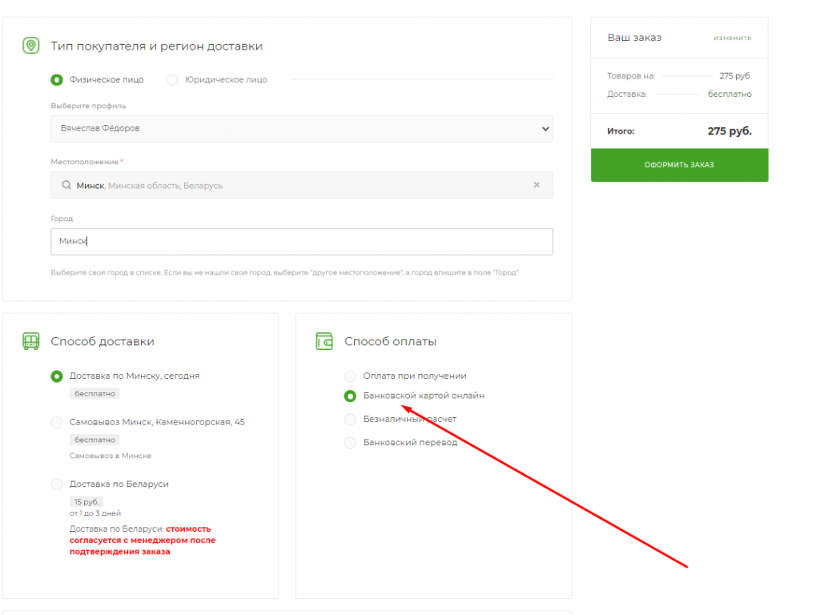Pick Банковский перевод payment method

[x=350, y=443]
